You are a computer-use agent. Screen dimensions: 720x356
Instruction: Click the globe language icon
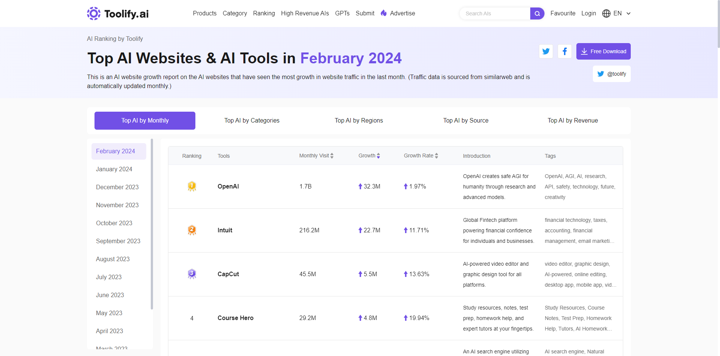606,13
